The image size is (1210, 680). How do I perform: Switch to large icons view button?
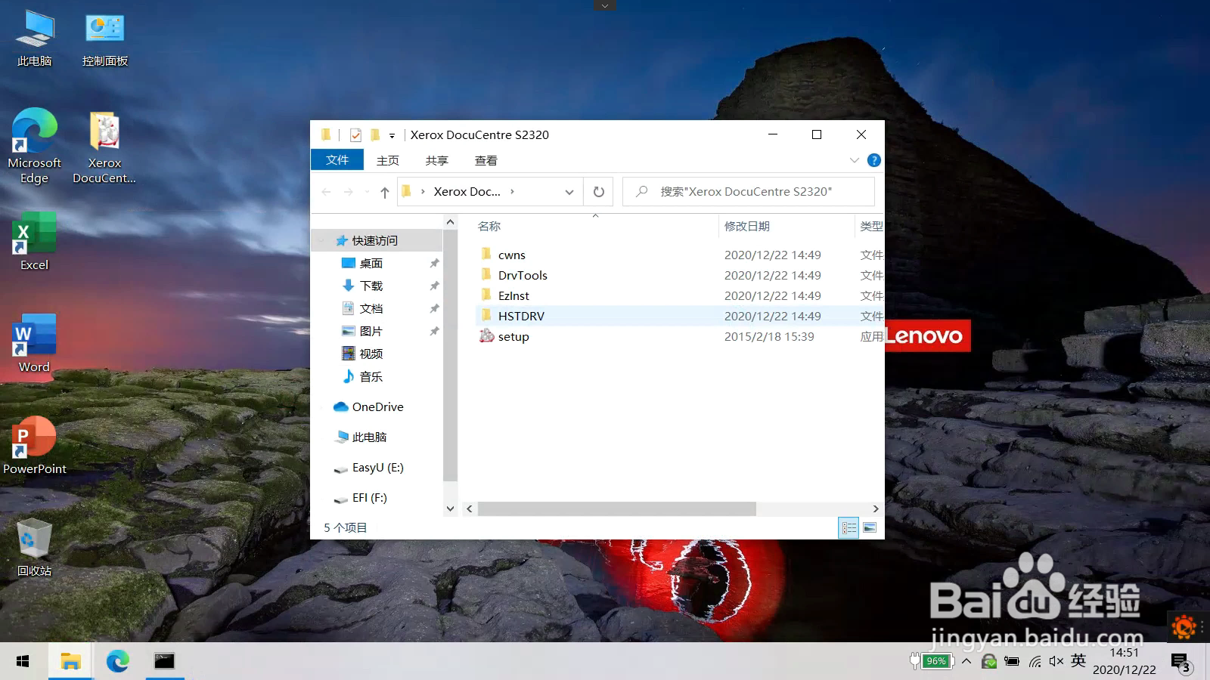pos(870,527)
